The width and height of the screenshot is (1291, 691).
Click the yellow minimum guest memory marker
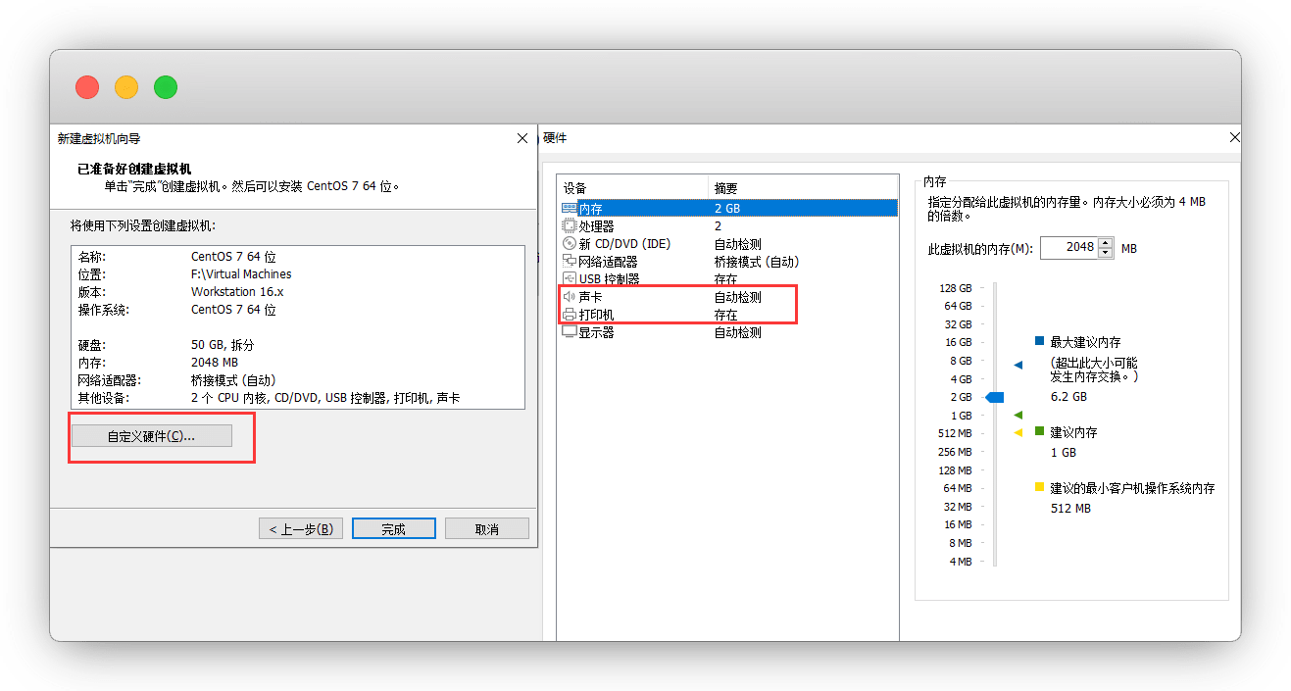tap(1018, 432)
